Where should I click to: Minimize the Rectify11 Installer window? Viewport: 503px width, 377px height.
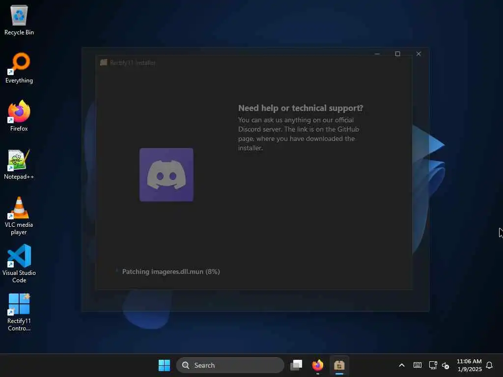[377, 54]
